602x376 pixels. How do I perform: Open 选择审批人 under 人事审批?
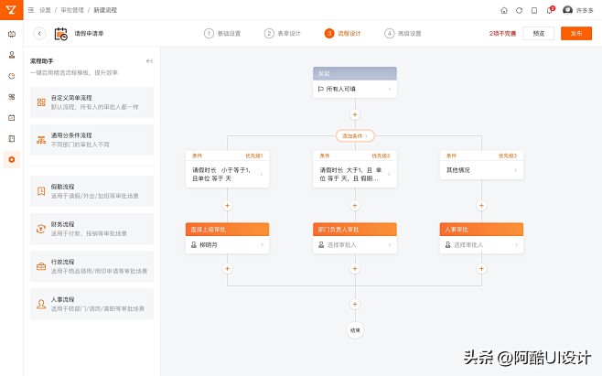click(481, 244)
